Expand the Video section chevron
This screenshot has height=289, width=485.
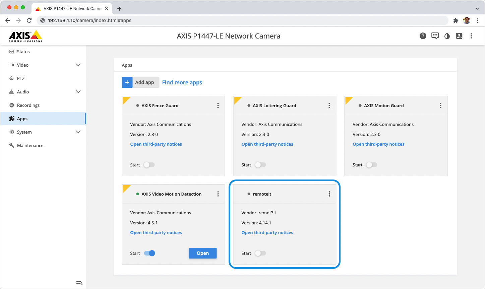(78, 65)
